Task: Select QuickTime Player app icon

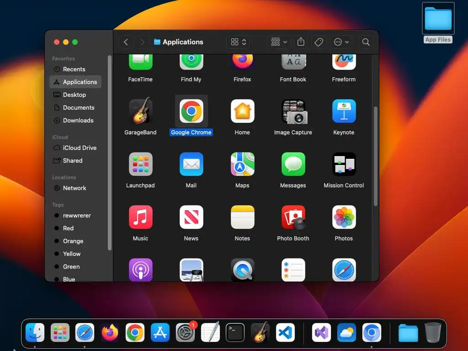Action: (x=242, y=270)
